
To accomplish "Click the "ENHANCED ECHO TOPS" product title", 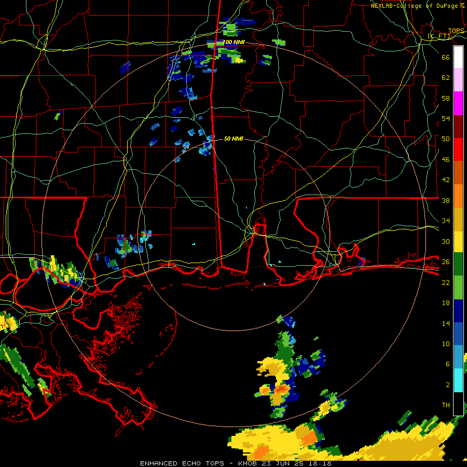I will 182,463.
